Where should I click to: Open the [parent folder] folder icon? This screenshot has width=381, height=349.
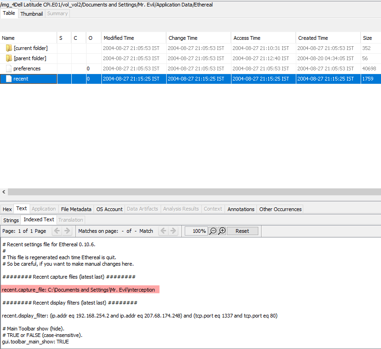click(x=9, y=58)
